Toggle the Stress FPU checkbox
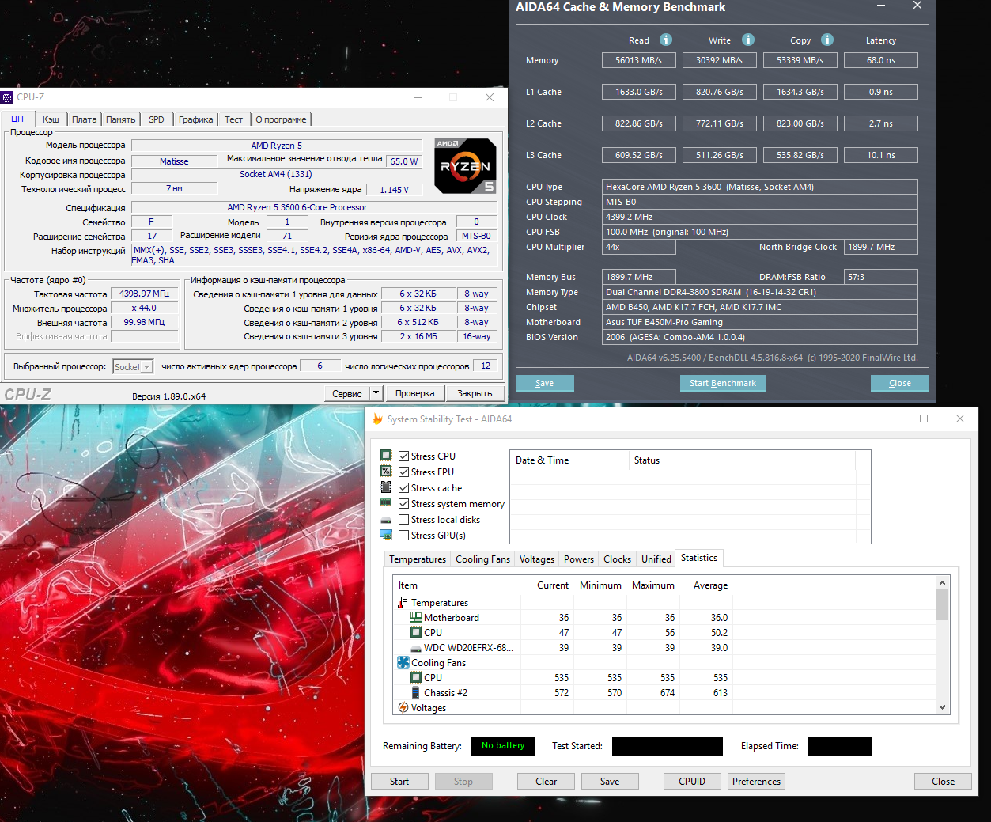The height and width of the screenshot is (822, 991). 403,472
